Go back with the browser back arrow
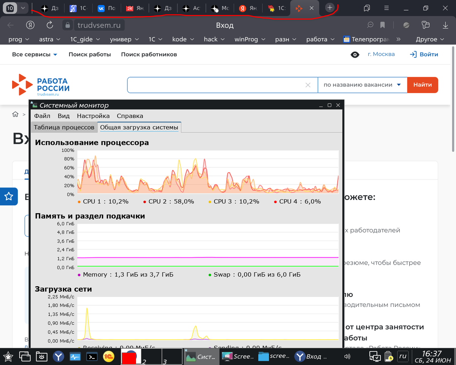This screenshot has height=365, width=456. 11,25
